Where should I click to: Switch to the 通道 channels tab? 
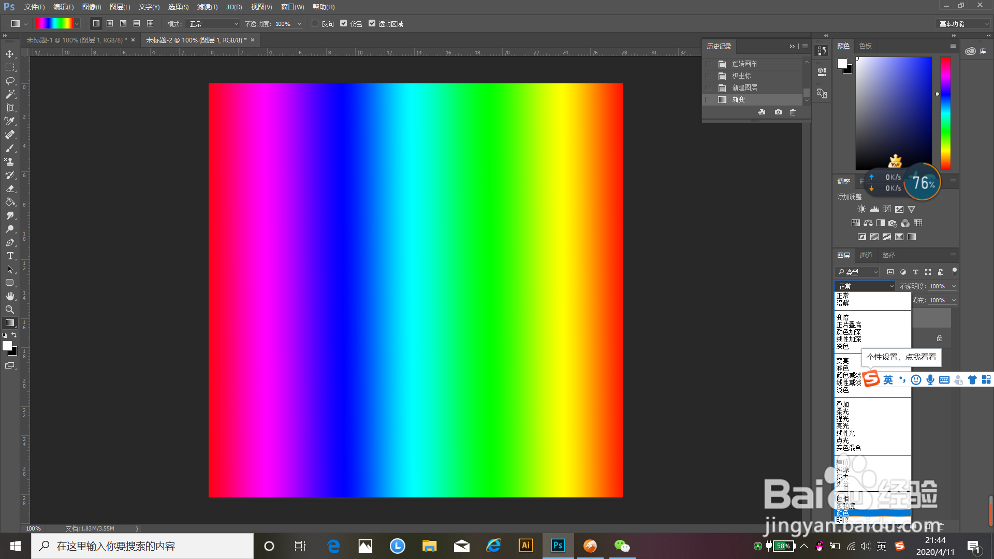[866, 255]
